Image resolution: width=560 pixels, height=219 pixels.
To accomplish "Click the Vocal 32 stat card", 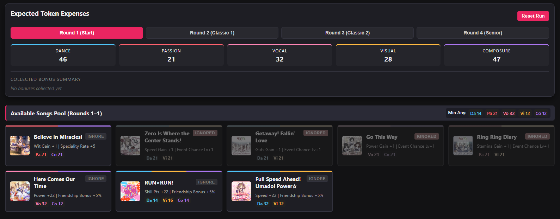I will click(280, 55).
